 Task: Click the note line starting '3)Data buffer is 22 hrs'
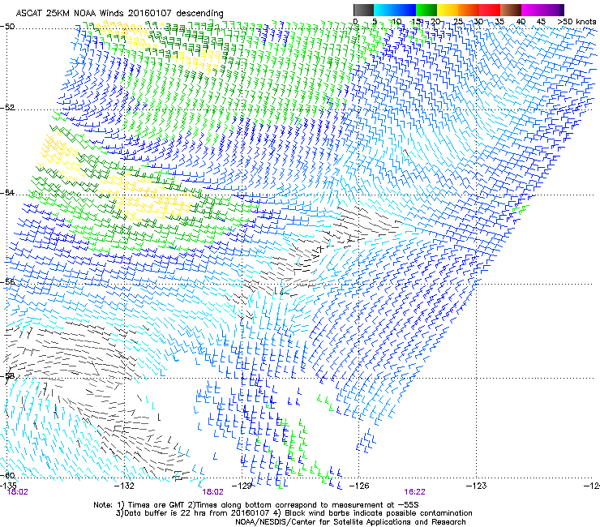[294, 513]
